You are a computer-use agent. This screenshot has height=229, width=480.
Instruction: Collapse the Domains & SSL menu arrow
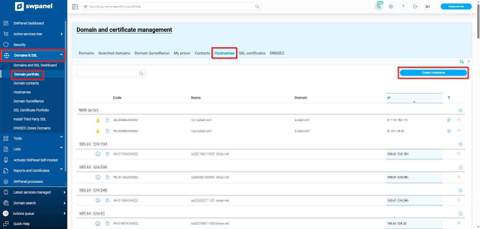pos(61,54)
